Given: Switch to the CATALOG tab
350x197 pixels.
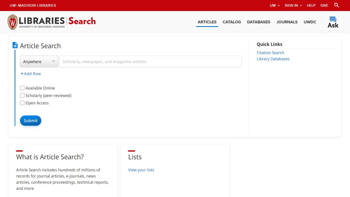Looking at the screenshot, I should (232, 22).
